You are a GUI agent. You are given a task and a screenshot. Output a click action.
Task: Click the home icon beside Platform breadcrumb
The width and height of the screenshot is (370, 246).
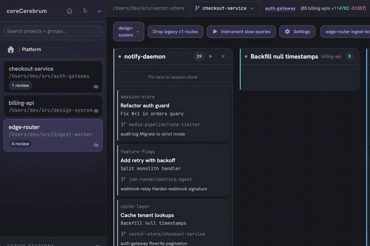pos(11,49)
